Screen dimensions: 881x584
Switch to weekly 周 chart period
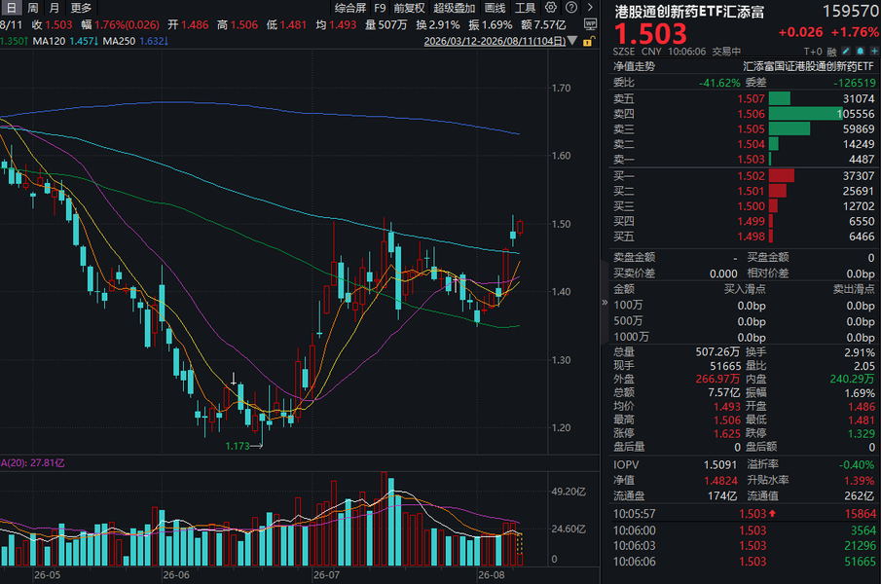coord(32,8)
